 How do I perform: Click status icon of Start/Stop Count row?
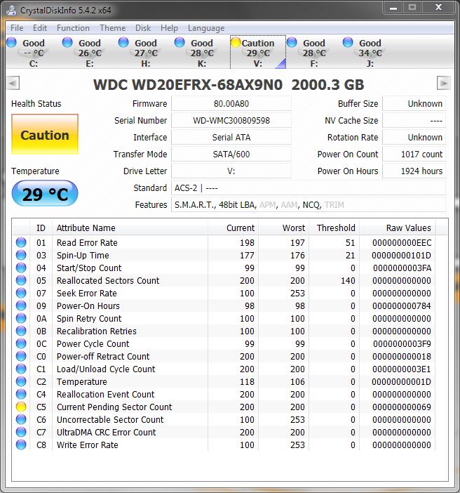pyautogui.click(x=21, y=268)
